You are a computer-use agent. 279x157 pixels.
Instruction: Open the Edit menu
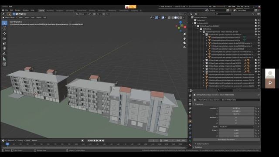point(11,10)
